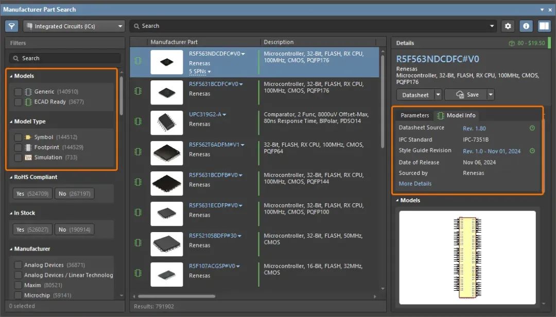
Task: Click the symbol preview in the Models section
Action: click(x=467, y=257)
